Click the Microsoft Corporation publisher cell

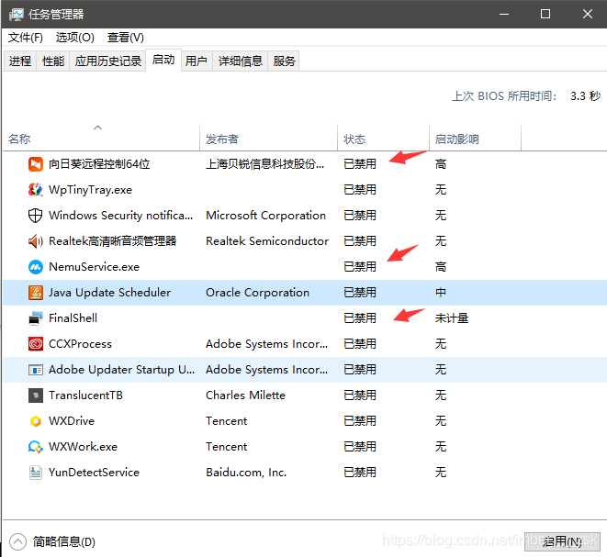(x=266, y=216)
